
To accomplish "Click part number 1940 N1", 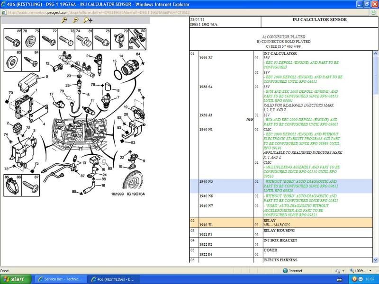I will [x=206, y=129].
